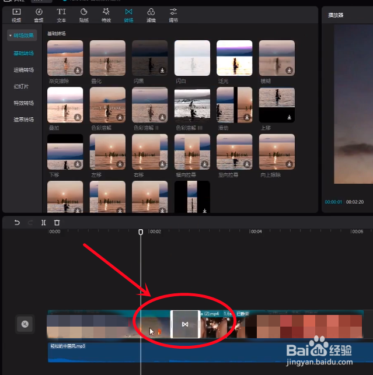The width and height of the screenshot is (373, 375).
Task: Select the 叠化 transition thumbnail
Action: pos(107,58)
